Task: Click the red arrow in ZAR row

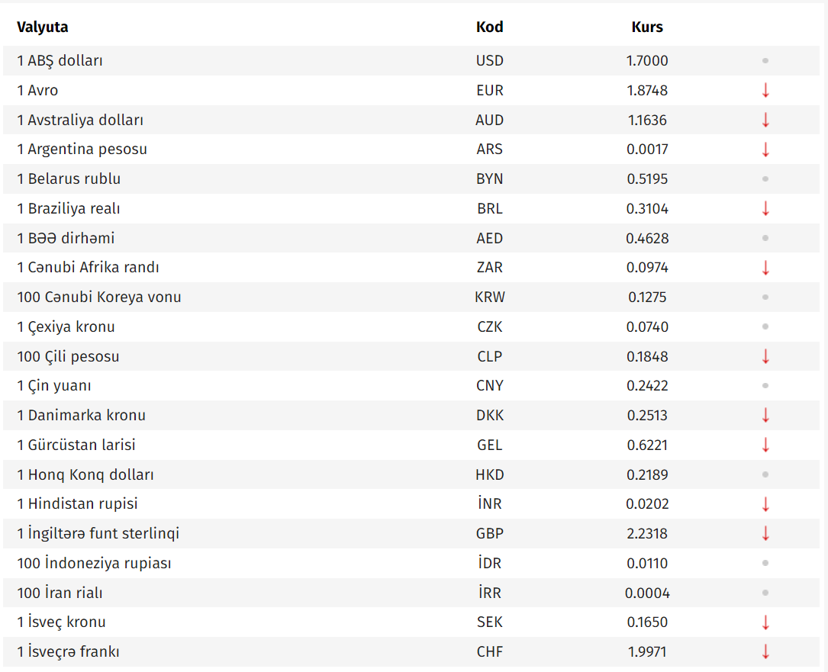Action: pos(765,268)
